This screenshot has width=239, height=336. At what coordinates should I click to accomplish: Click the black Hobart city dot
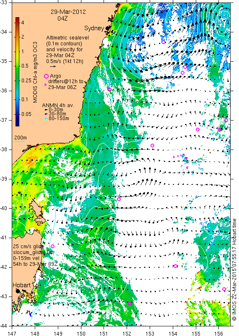pos(18,291)
